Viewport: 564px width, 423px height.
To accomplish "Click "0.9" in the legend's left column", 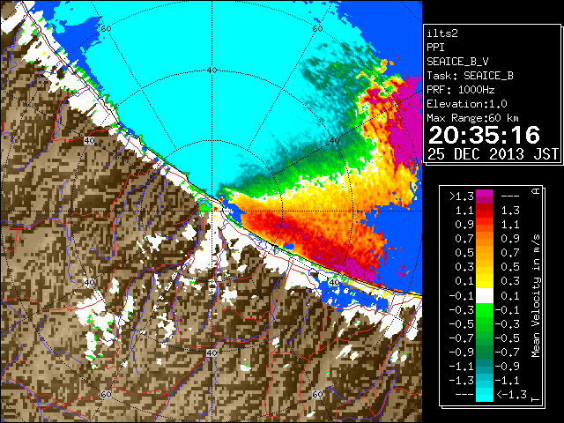I will [464, 225].
